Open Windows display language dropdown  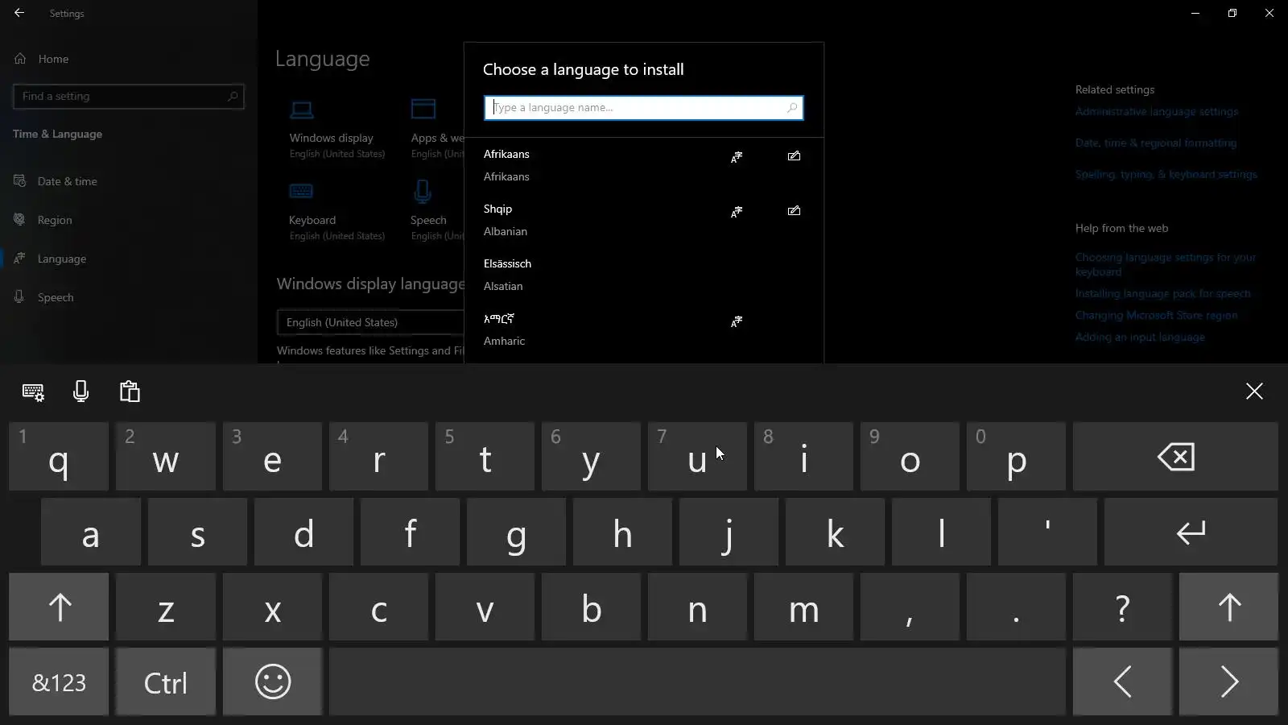[370, 322]
